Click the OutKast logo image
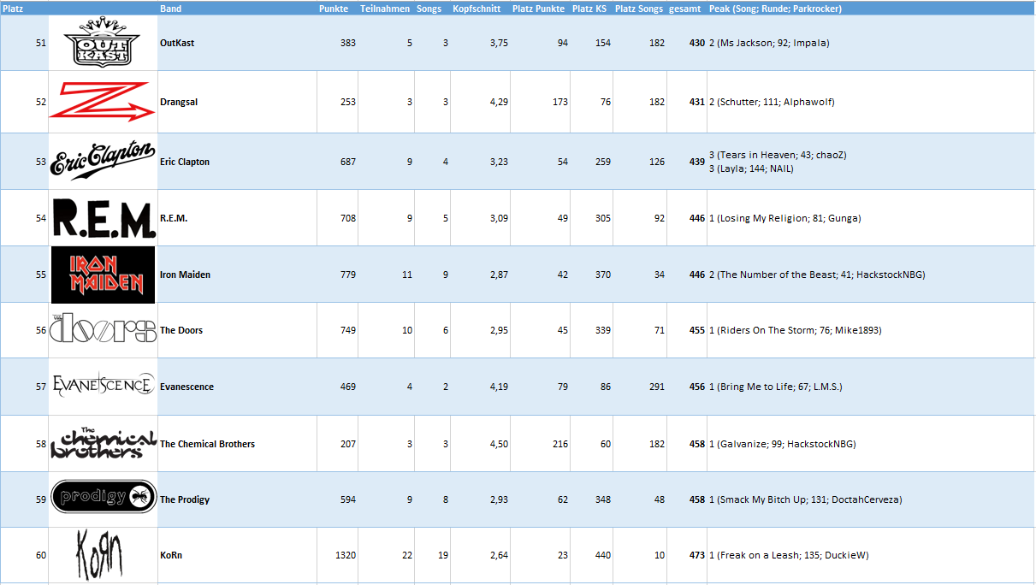 [104, 42]
